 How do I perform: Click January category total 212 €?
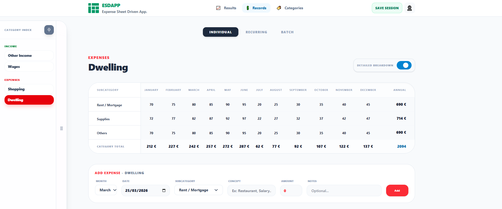151,146
